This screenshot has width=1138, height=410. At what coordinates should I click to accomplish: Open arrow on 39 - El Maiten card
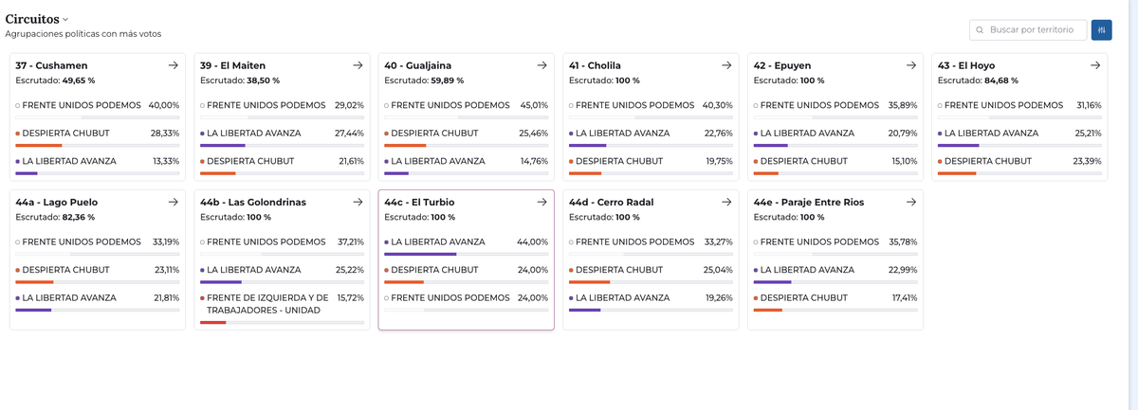point(358,65)
